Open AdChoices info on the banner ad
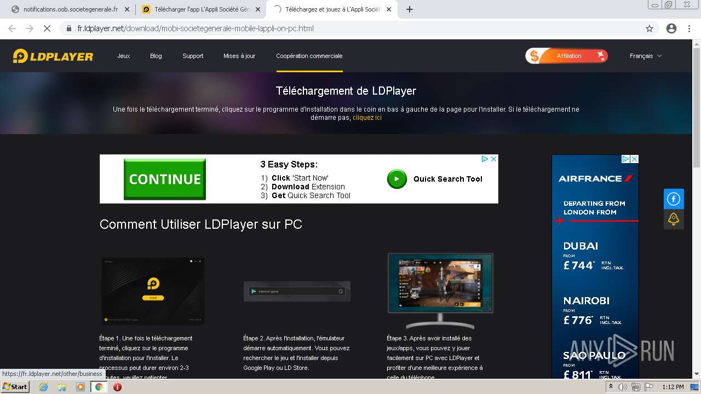This screenshot has height=394, width=701. click(485, 159)
